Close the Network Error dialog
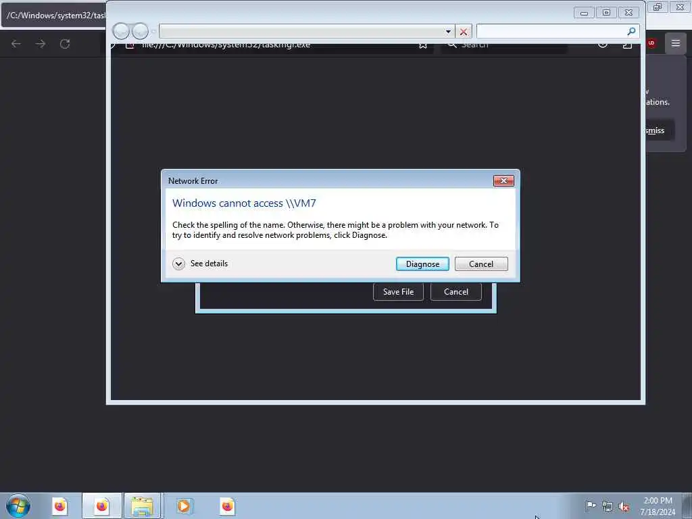The width and height of the screenshot is (692, 519). point(503,180)
